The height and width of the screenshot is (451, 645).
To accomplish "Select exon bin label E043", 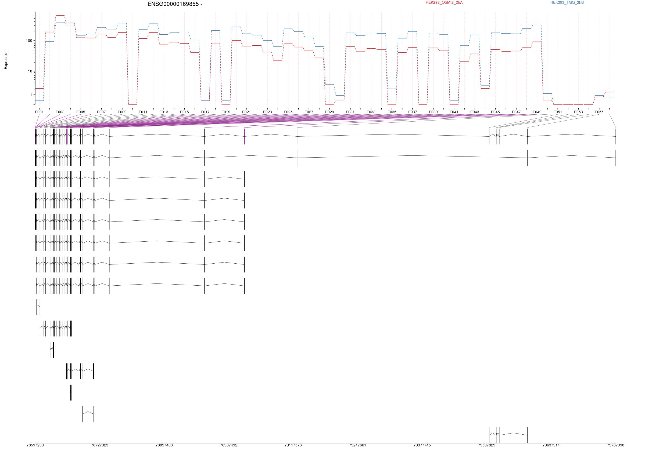I will 475,112.
